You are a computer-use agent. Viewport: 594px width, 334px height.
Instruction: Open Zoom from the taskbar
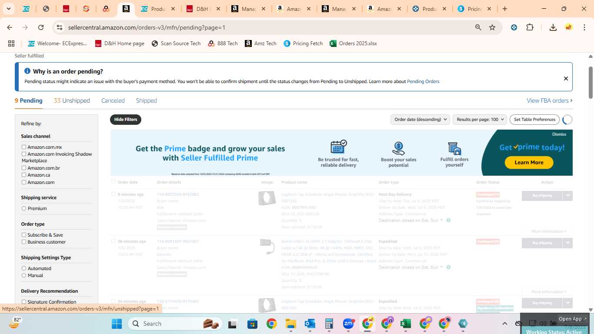coord(348,324)
